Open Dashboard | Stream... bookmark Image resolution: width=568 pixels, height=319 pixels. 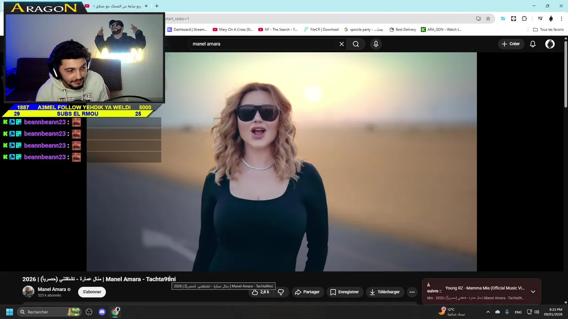187,30
